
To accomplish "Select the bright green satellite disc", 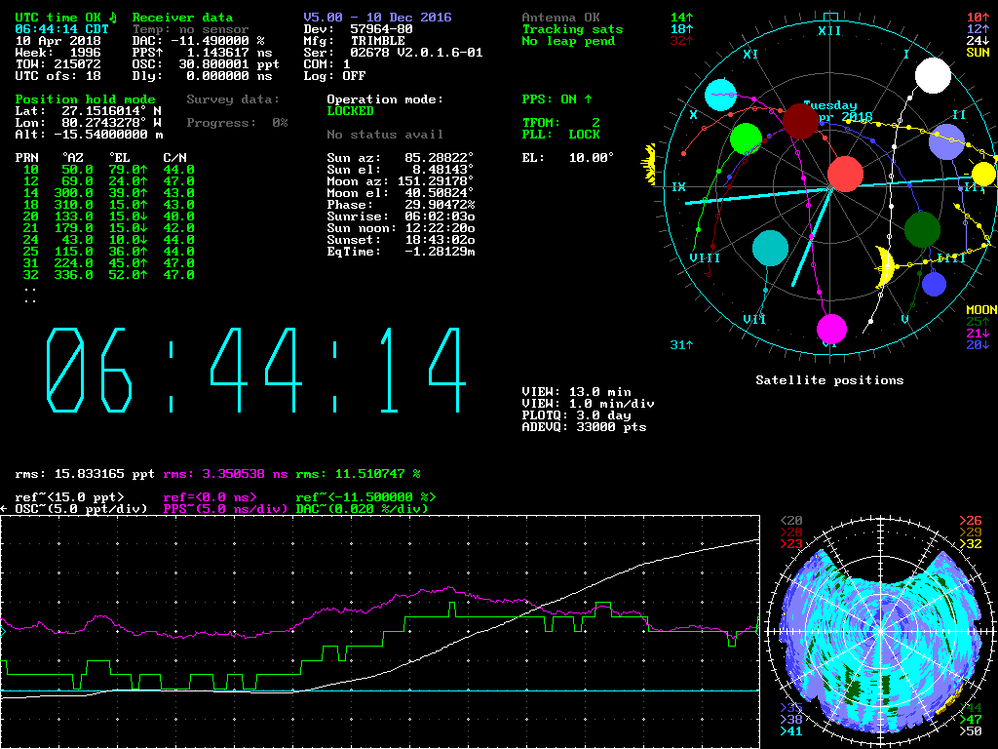I will (746, 138).
